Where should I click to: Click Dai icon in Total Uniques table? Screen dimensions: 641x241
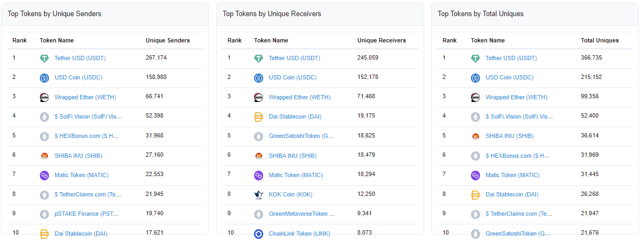[x=475, y=195]
